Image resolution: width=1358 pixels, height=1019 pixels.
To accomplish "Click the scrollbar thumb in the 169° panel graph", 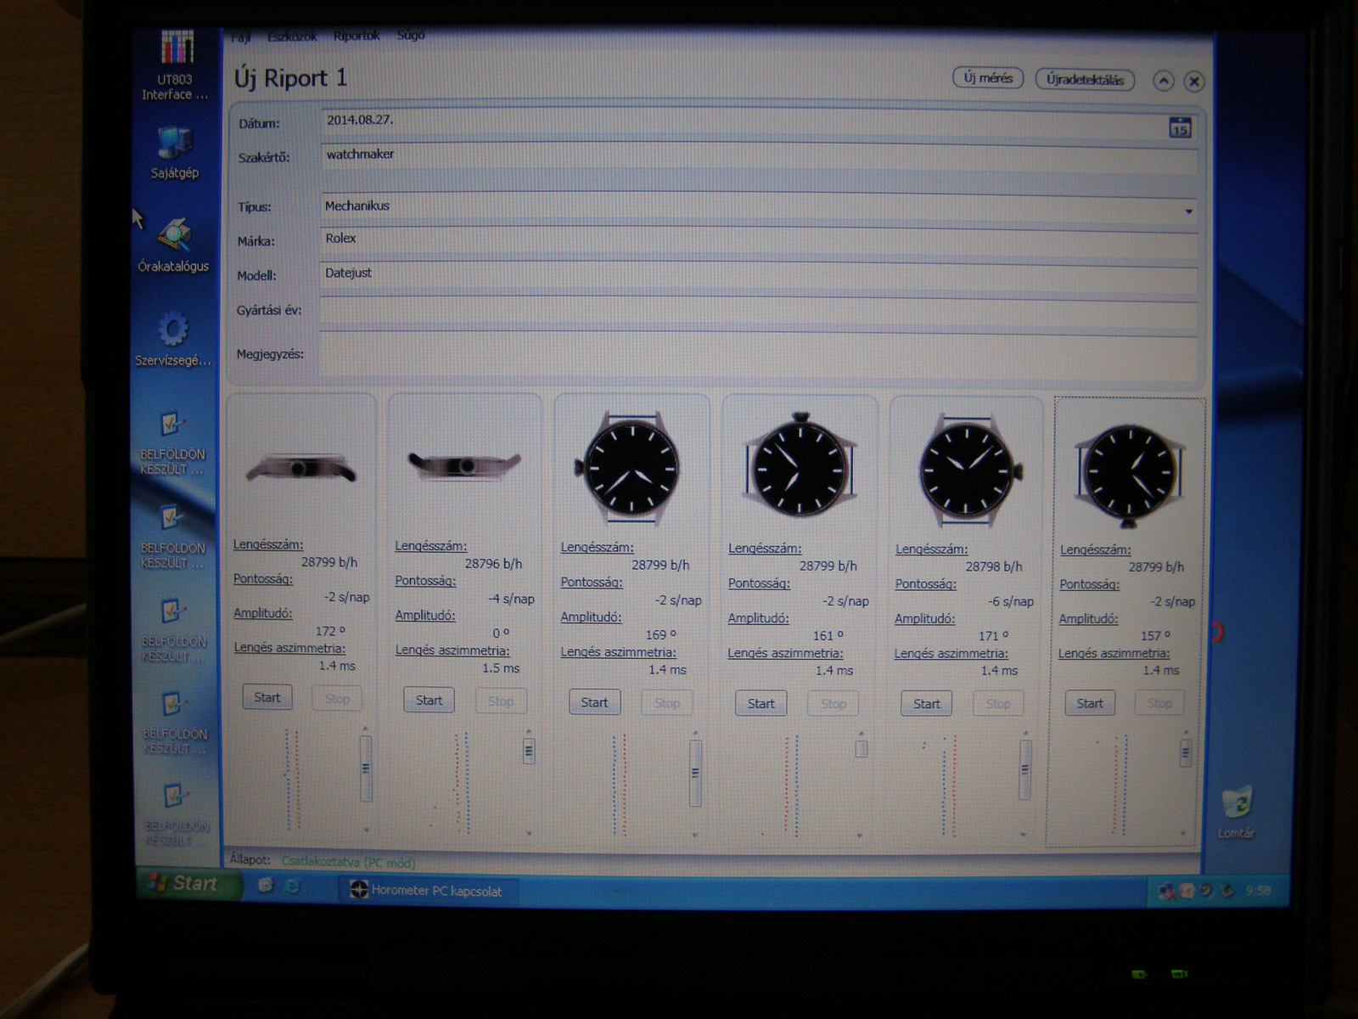I will (695, 773).
